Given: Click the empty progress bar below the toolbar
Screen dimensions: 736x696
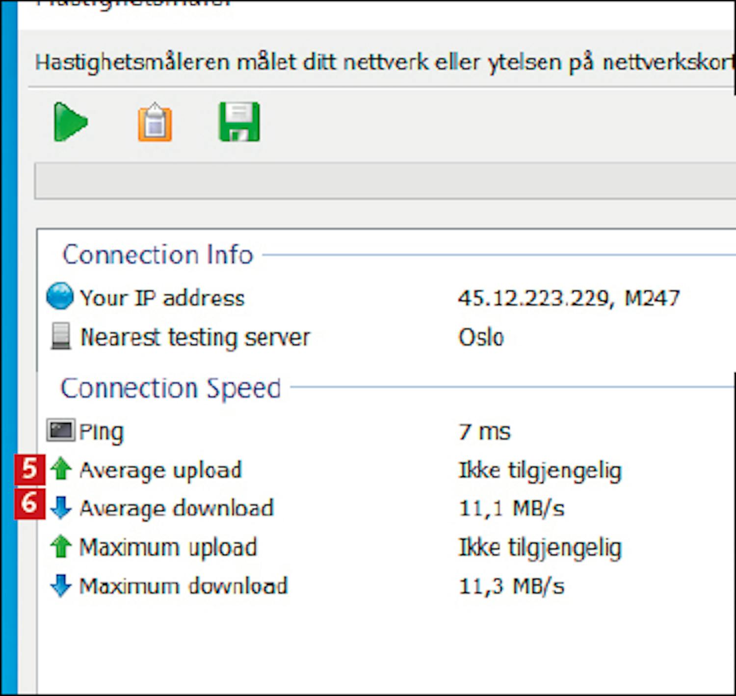Looking at the screenshot, I should [383, 182].
